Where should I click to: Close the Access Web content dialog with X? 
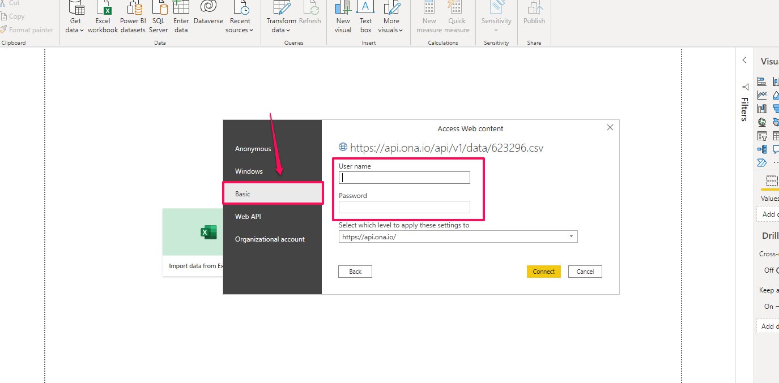pyautogui.click(x=610, y=127)
